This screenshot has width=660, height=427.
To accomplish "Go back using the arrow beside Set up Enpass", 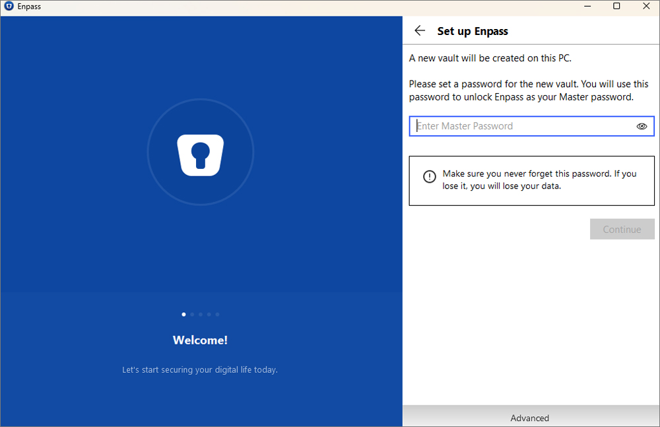I will point(420,31).
